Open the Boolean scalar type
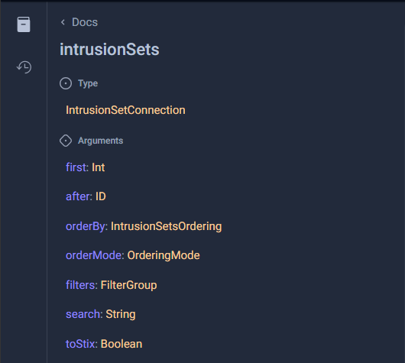This screenshot has width=405, height=363. tap(122, 344)
